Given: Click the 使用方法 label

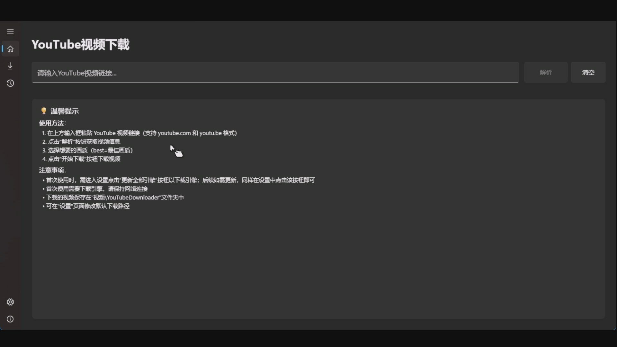Looking at the screenshot, I should pos(52,123).
